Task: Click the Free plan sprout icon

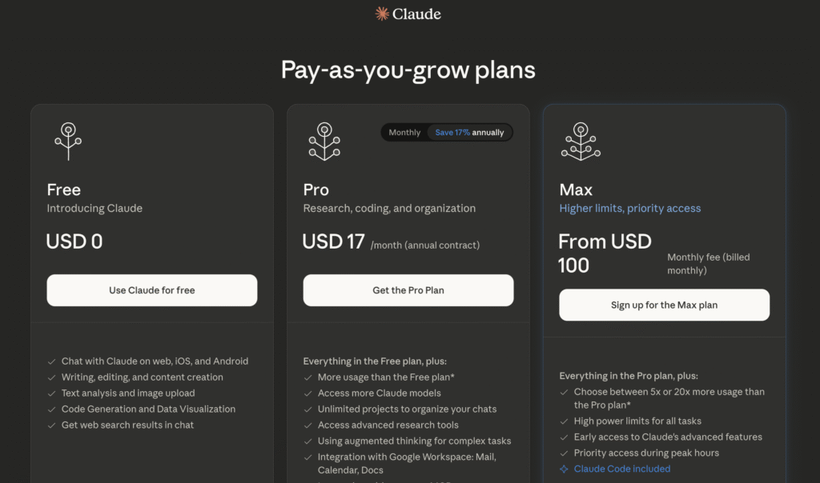Action: [x=68, y=141]
